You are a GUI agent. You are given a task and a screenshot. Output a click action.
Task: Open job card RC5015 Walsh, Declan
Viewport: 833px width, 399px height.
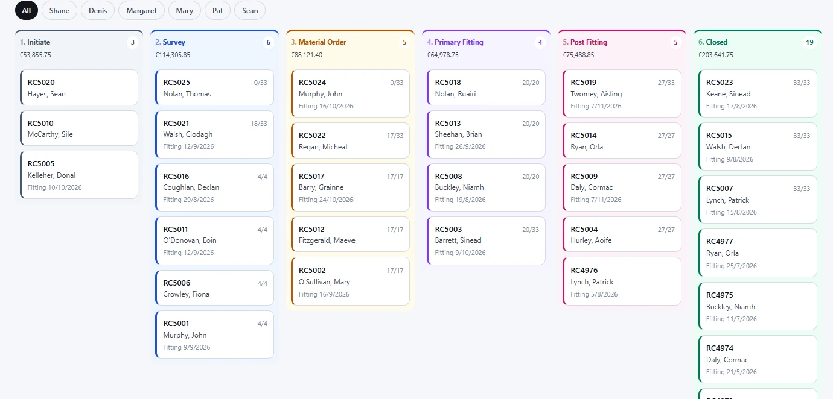pyautogui.click(x=758, y=146)
